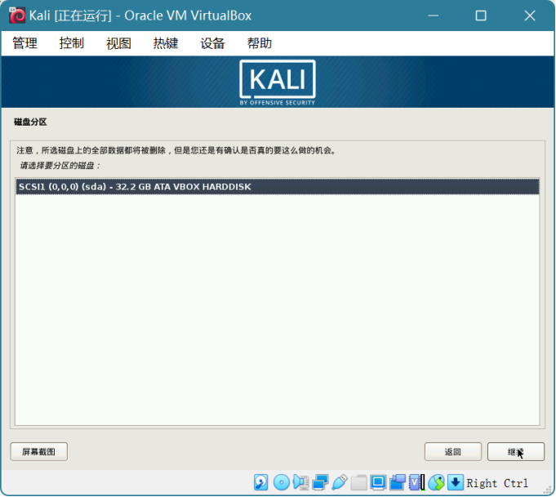Open the optical drive status icon
This screenshot has width=556, height=497.
click(x=282, y=482)
